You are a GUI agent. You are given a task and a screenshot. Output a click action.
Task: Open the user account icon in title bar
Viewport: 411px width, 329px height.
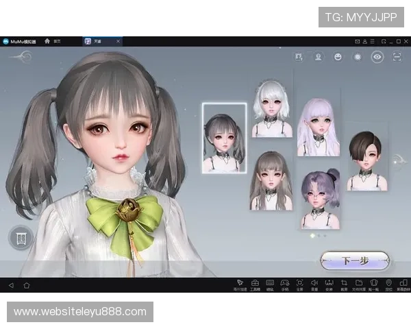click(x=364, y=41)
